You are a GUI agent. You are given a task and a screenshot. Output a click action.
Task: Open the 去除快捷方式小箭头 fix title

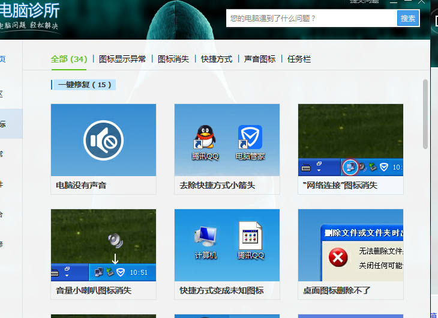click(217, 185)
